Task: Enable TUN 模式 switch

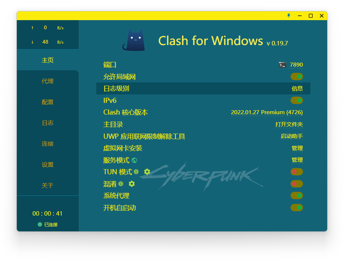Action: coord(297,172)
